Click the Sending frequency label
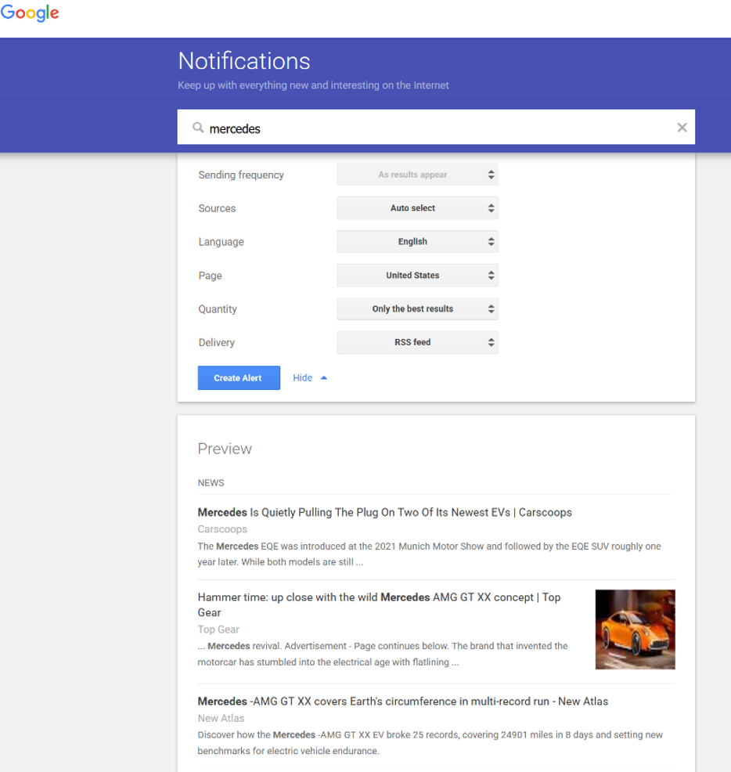Screen dimensions: 731x772 tap(241, 175)
